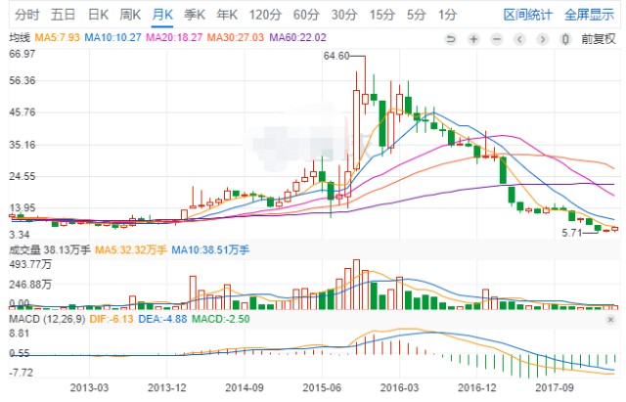
Task: Close the MACD indicator panel
Action: click(x=610, y=320)
